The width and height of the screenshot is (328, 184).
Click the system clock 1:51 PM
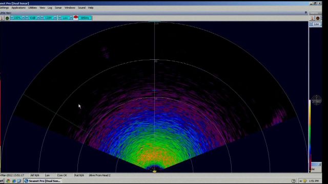click(x=314, y=181)
